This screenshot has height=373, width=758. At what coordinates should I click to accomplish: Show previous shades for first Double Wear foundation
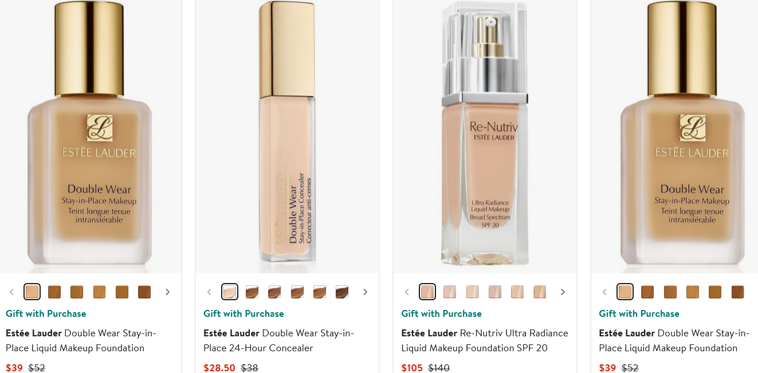pos(11,292)
